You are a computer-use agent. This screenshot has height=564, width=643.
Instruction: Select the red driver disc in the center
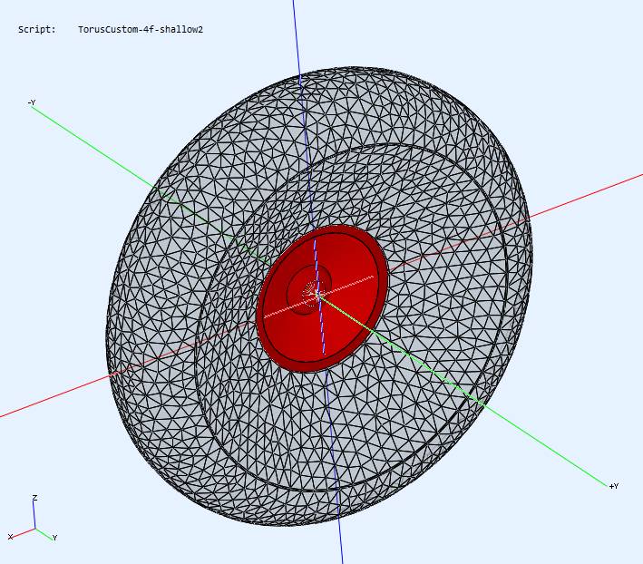pos(322,298)
